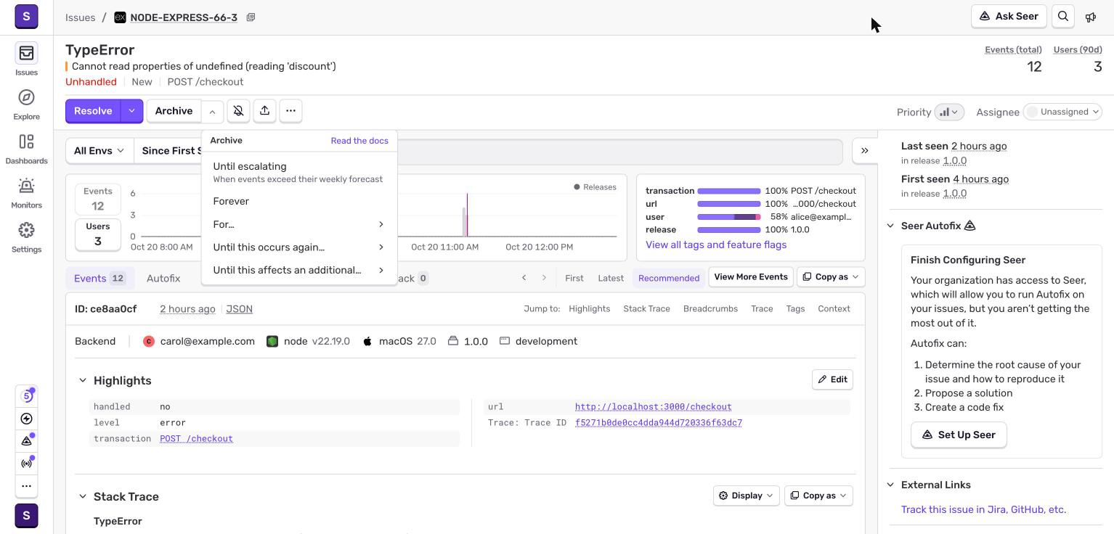Open the more actions ellipsis menu
This screenshot has height=534, width=1114.
pos(290,110)
